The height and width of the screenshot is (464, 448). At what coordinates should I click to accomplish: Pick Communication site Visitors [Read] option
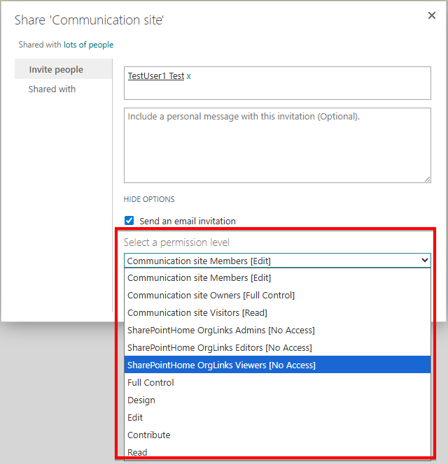pos(197,313)
